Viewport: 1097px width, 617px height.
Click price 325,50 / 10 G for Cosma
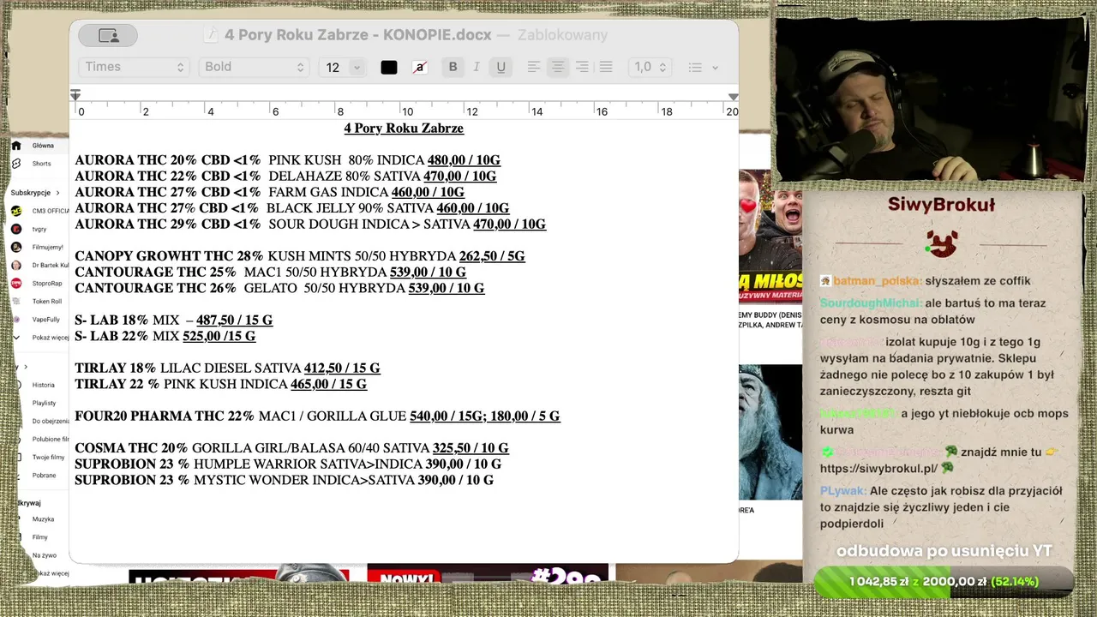(x=471, y=448)
